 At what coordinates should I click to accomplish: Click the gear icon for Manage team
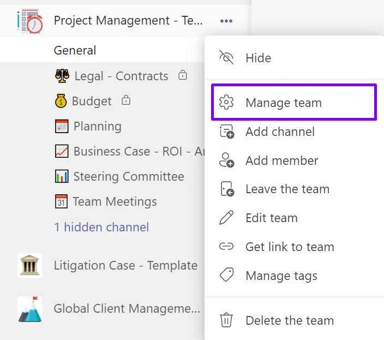pyautogui.click(x=226, y=102)
